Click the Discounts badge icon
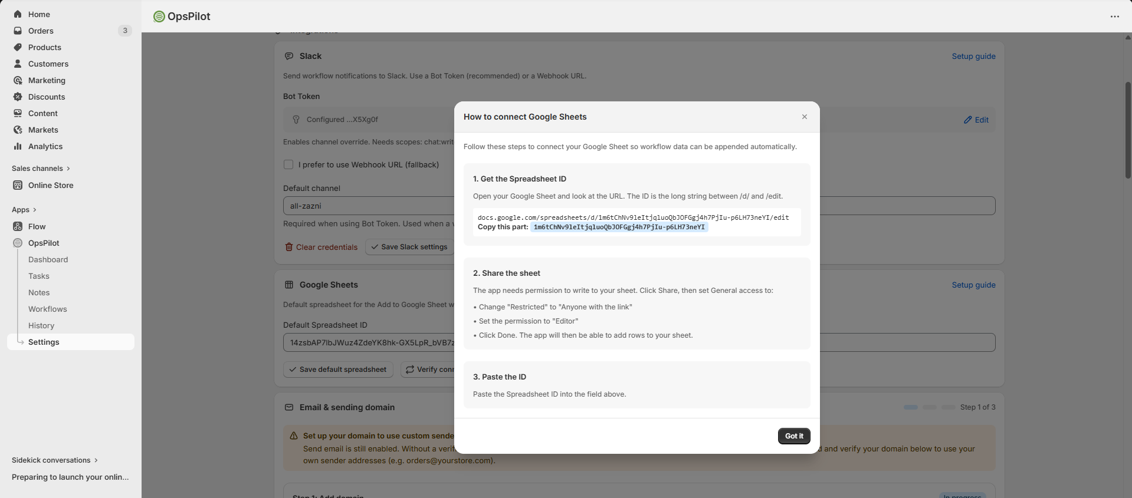The image size is (1132, 498). [18, 97]
